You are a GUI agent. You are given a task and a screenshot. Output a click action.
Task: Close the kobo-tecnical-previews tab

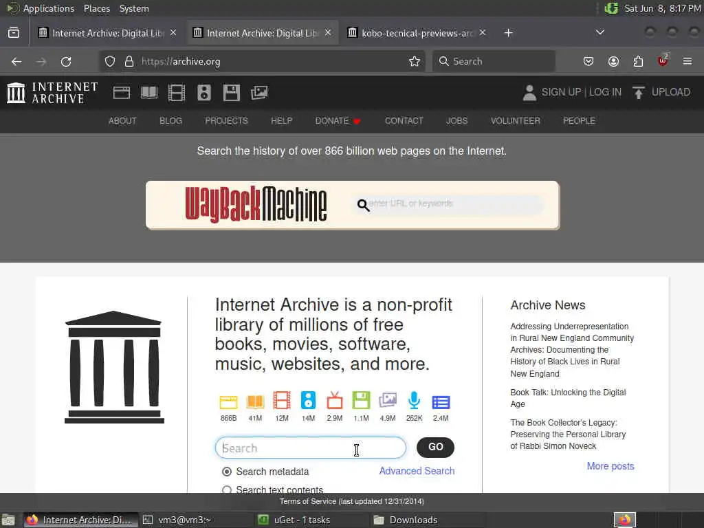(x=483, y=32)
